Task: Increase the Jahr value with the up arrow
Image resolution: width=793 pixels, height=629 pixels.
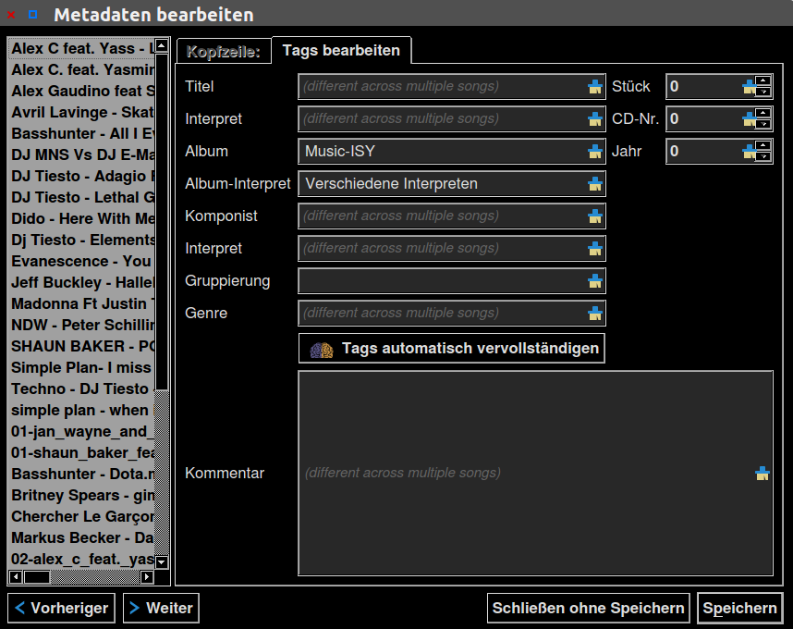Action: pyautogui.click(x=762, y=146)
